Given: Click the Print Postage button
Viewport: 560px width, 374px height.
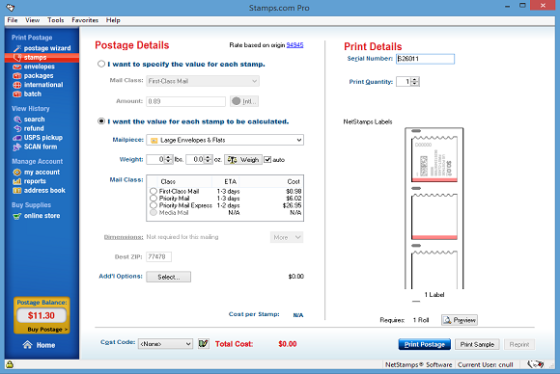Looking at the screenshot, I should (424, 344).
